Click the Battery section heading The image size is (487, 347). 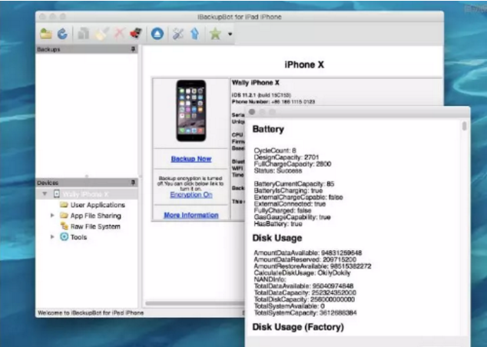[x=268, y=129]
